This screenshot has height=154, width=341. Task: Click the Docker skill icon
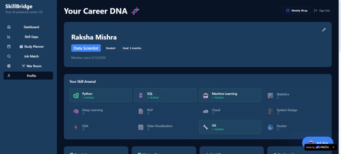tap(270, 127)
